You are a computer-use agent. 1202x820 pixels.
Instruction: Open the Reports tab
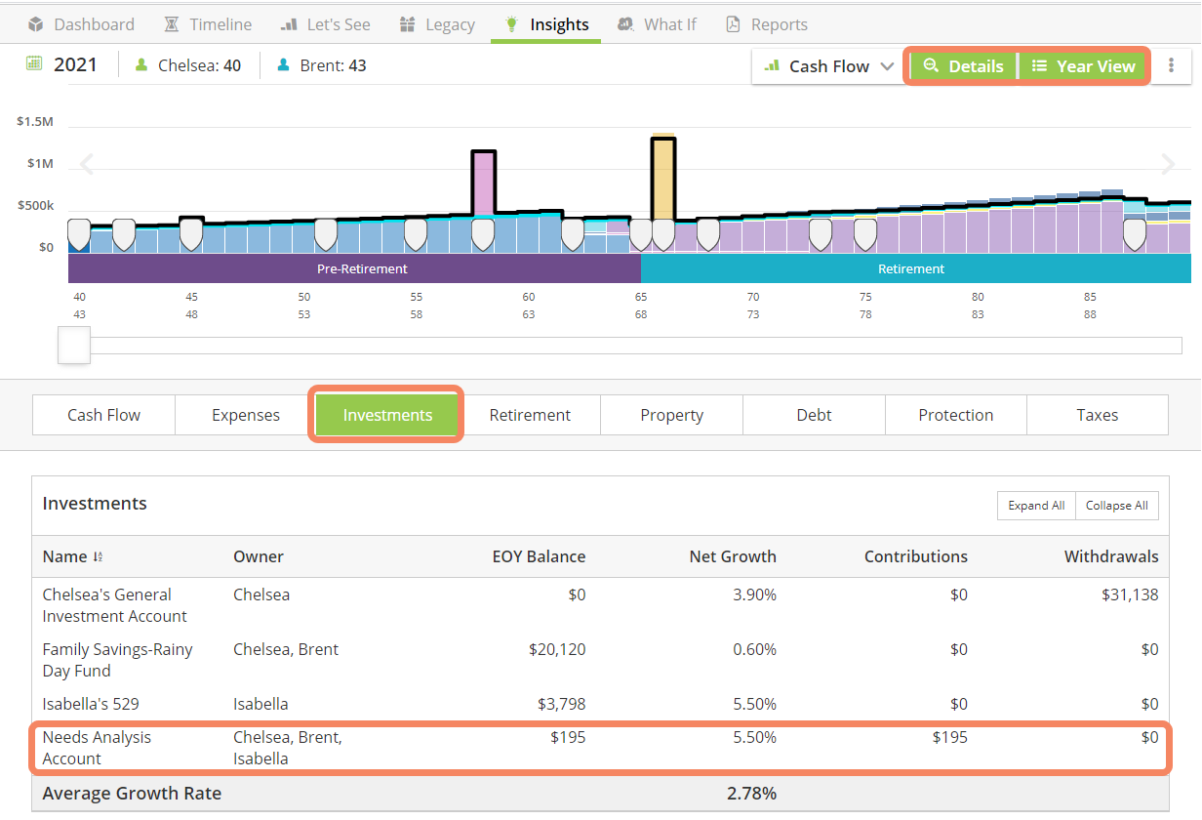click(767, 24)
